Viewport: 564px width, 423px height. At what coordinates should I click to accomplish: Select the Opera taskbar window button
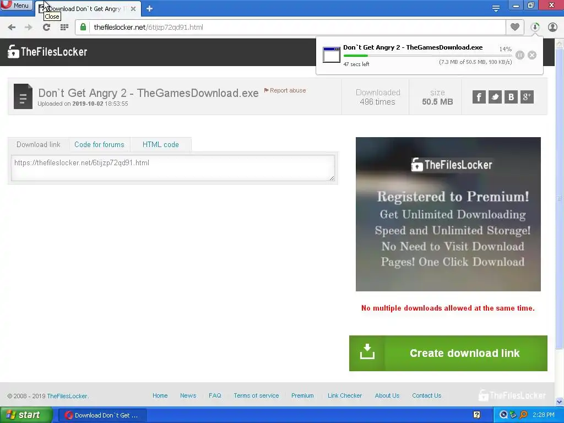102,415
